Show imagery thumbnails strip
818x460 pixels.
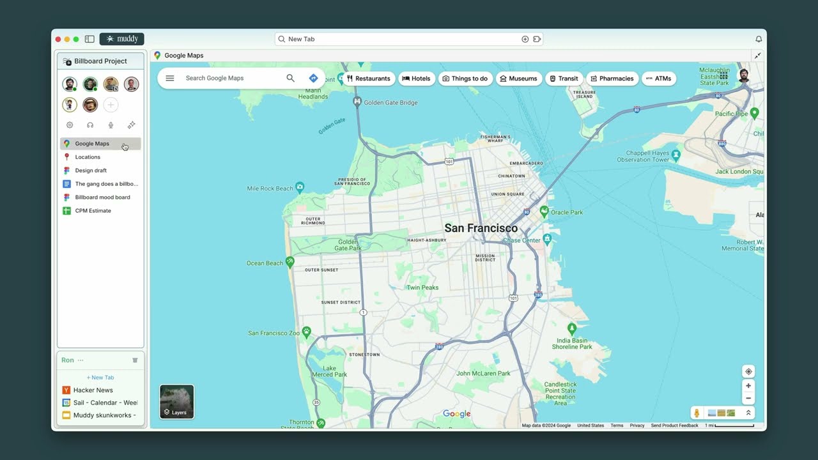pyautogui.click(x=722, y=413)
